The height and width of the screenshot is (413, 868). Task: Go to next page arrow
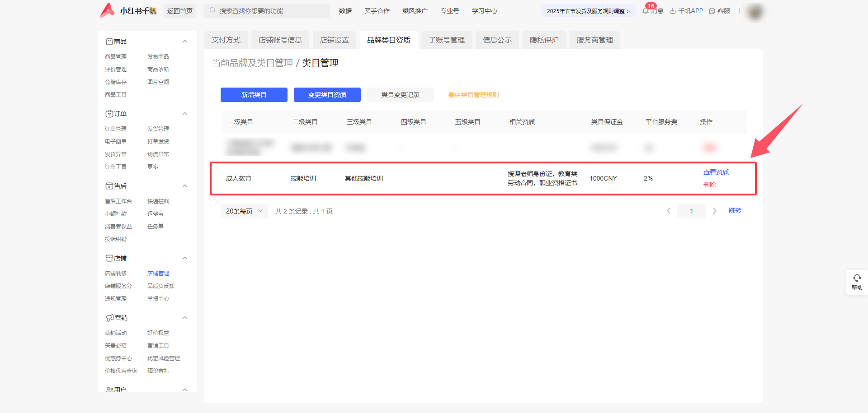[715, 211]
